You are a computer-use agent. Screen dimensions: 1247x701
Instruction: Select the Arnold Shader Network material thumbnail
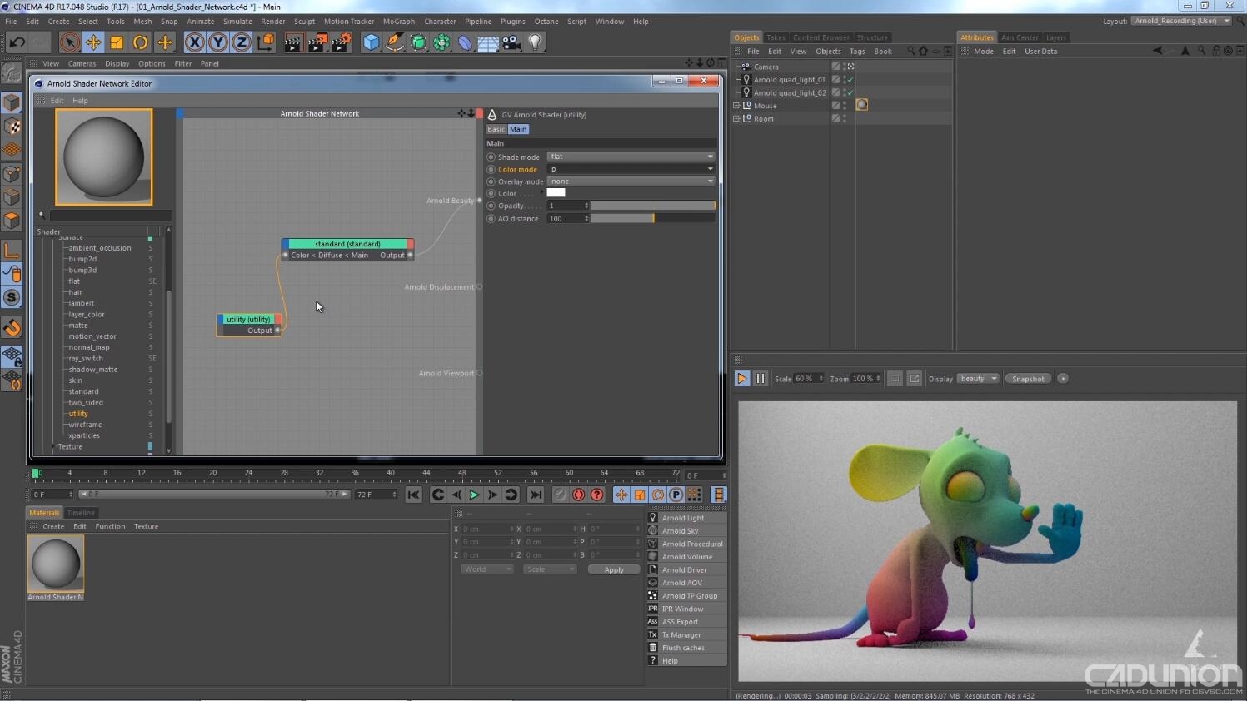click(56, 563)
